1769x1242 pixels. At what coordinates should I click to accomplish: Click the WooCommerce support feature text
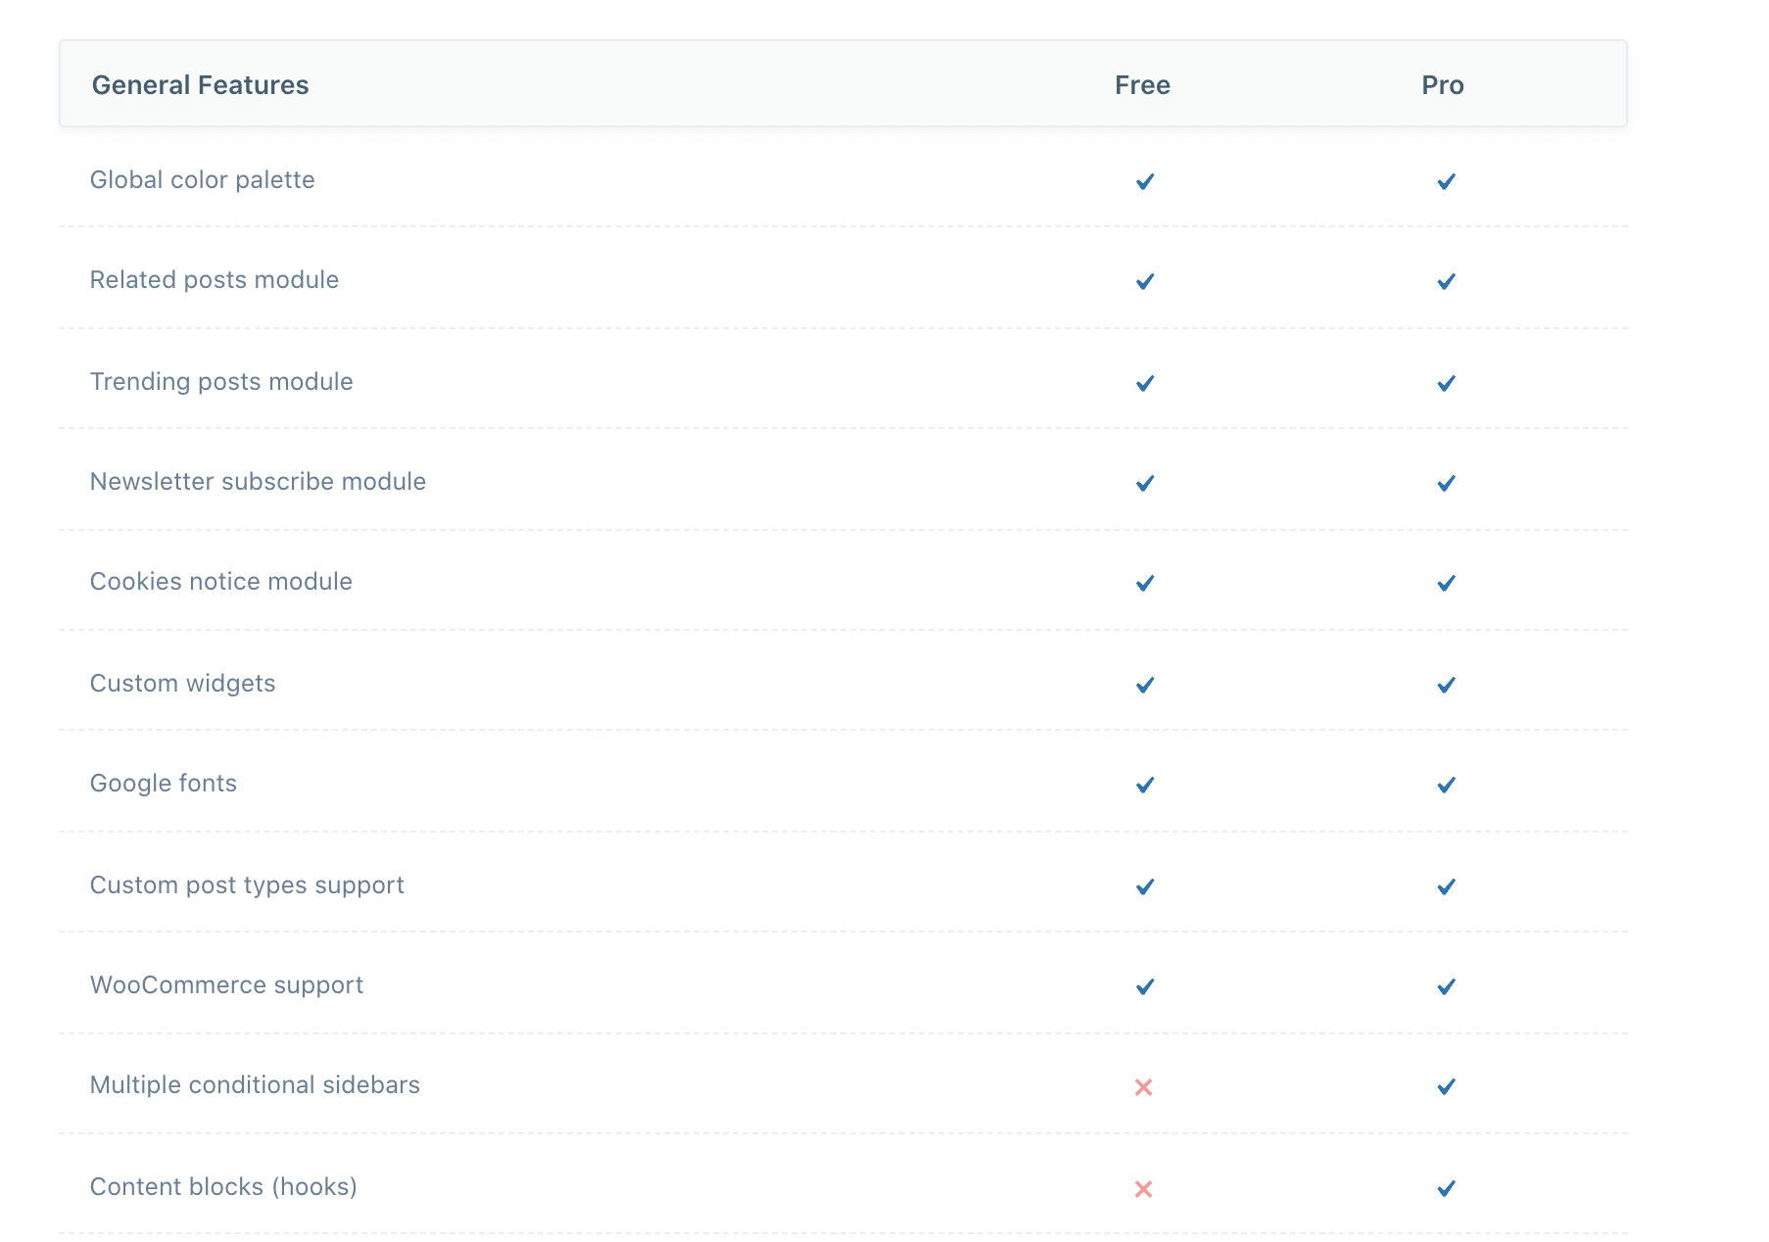226,984
